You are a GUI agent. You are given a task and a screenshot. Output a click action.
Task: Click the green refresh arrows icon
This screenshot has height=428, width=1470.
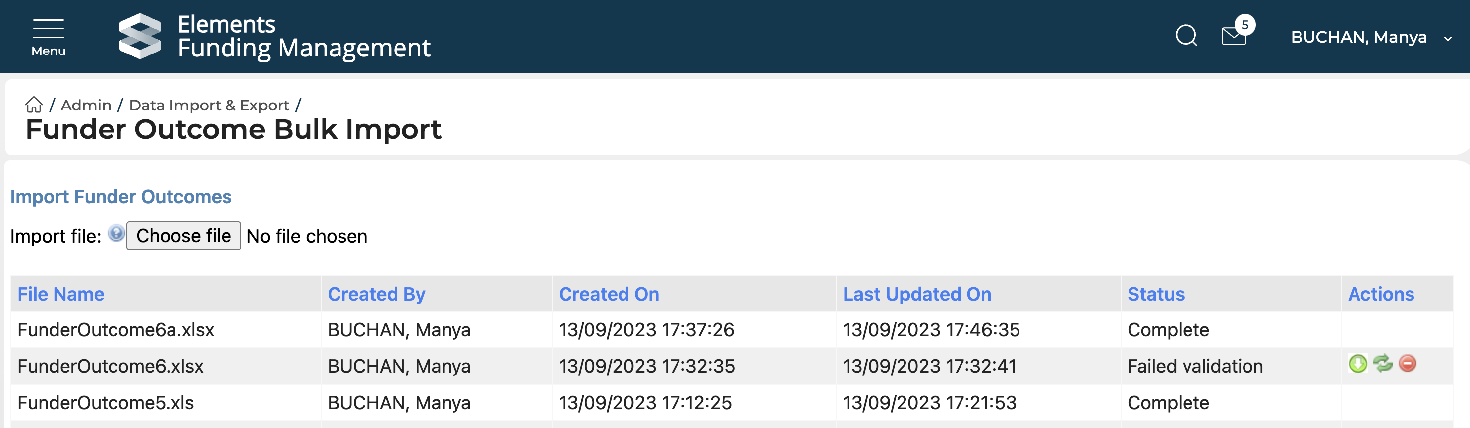pos(1383,364)
